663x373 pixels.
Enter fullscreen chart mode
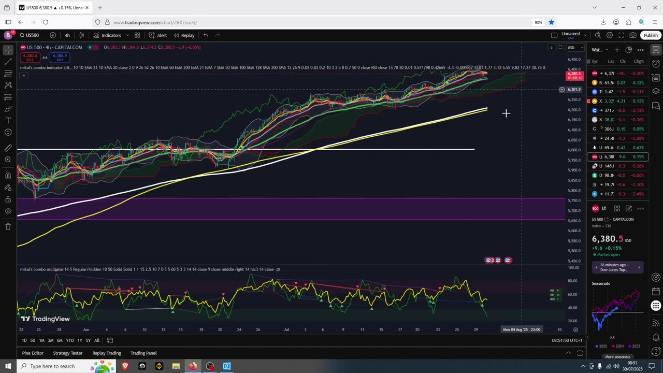pyautogui.click(x=621, y=35)
